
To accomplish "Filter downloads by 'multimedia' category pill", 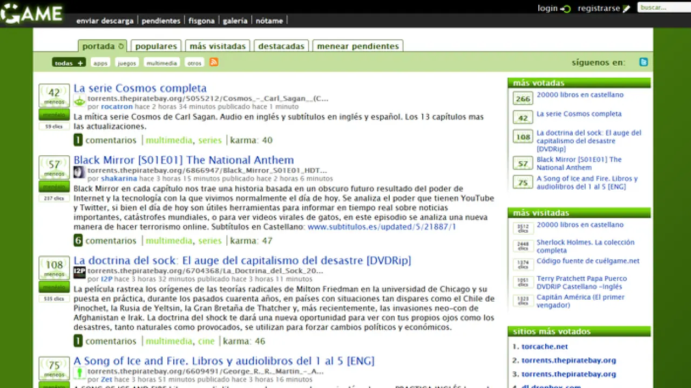I will 161,63.
